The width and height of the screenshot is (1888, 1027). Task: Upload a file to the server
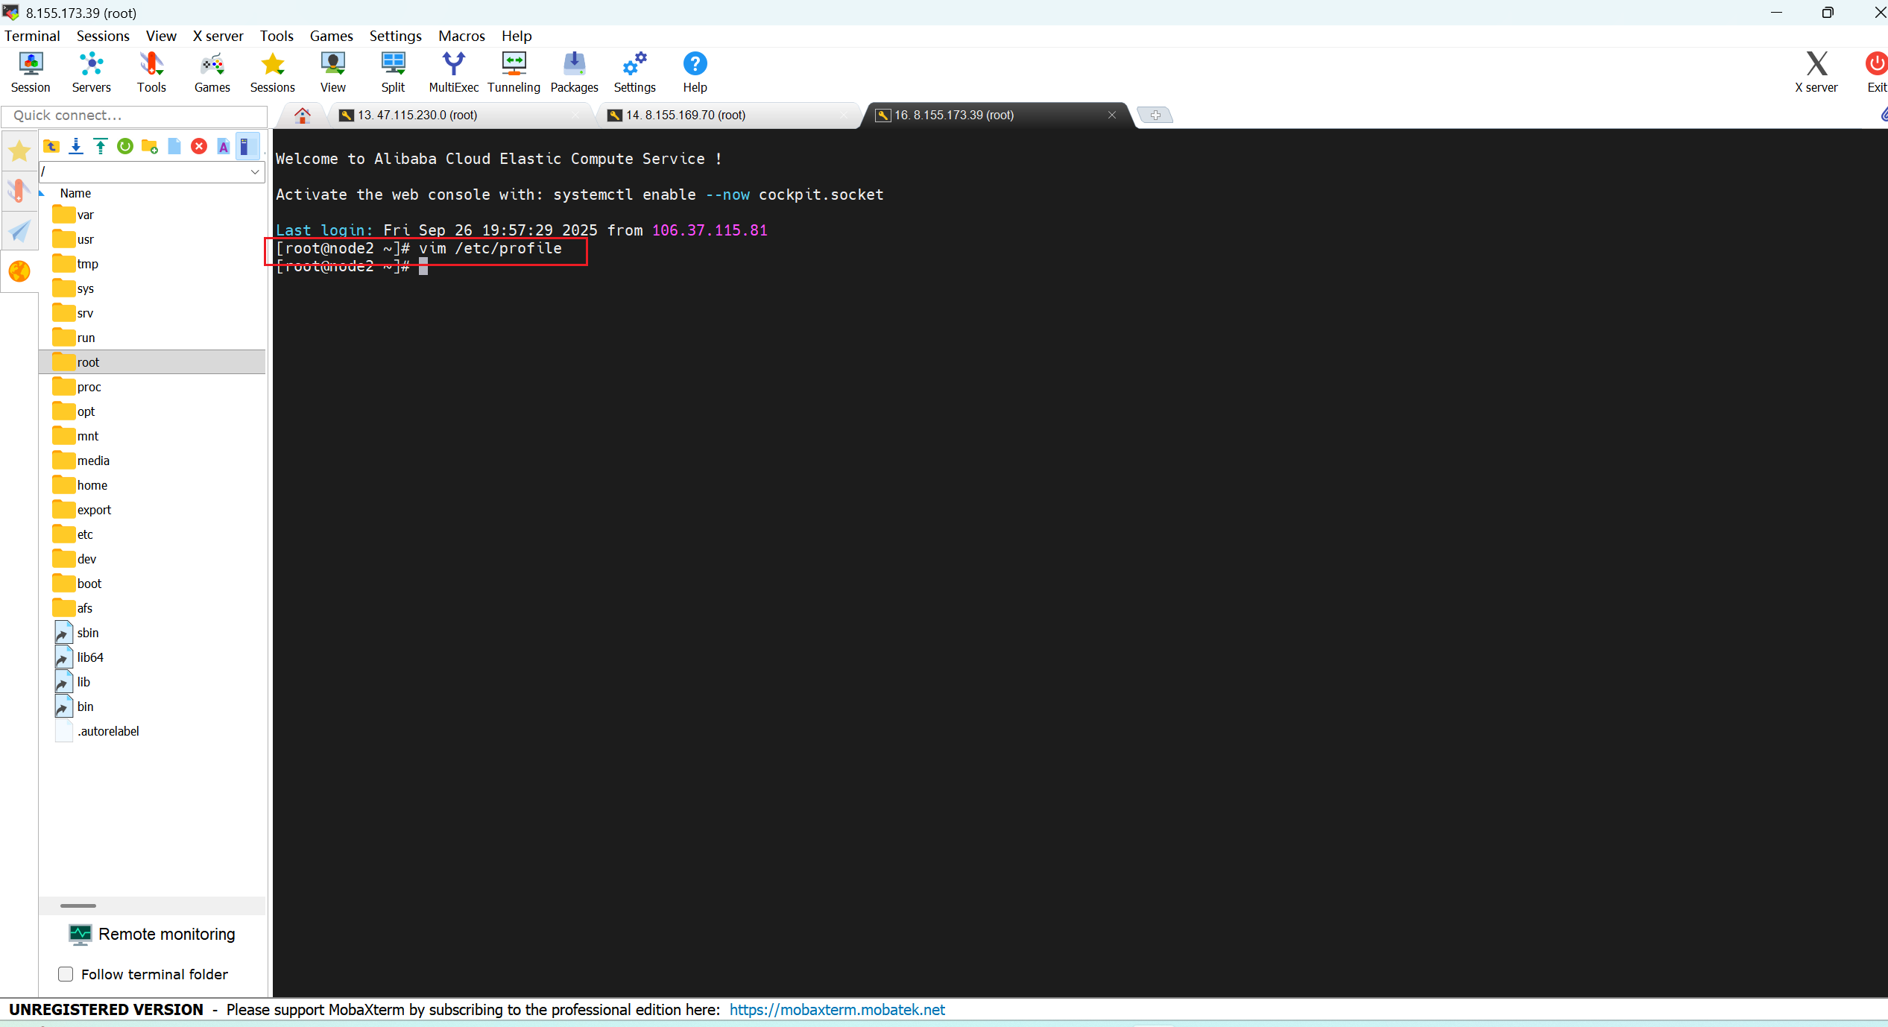(101, 146)
